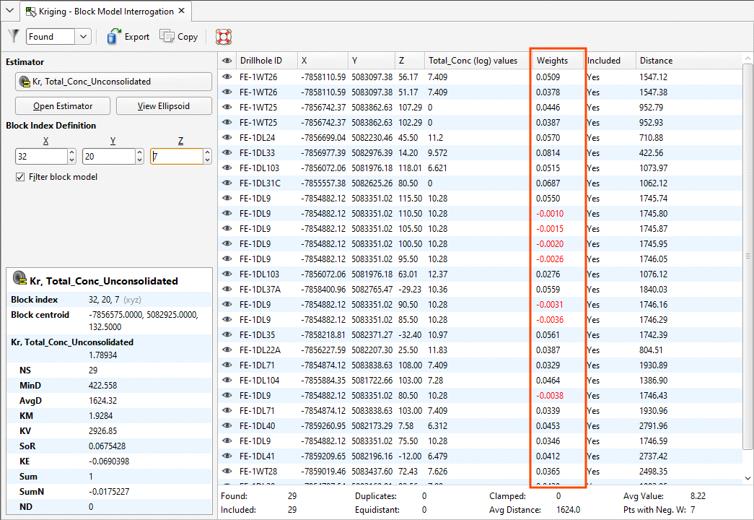
Task: Toggle visibility of FE-1WT26 row at Z 56.17
Action: [x=227, y=77]
